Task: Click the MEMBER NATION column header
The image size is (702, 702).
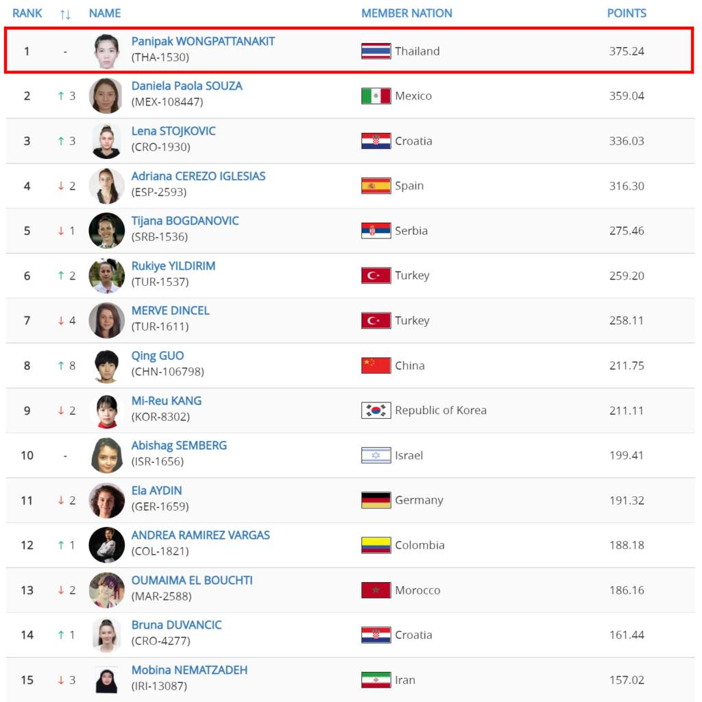Action: (x=407, y=14)
